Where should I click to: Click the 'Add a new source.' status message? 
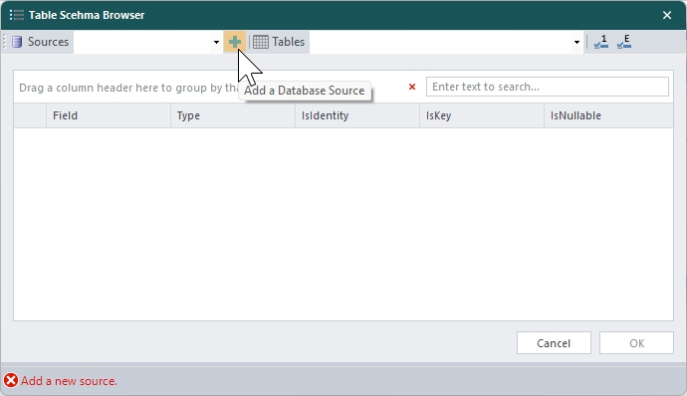tap(69, 381)
